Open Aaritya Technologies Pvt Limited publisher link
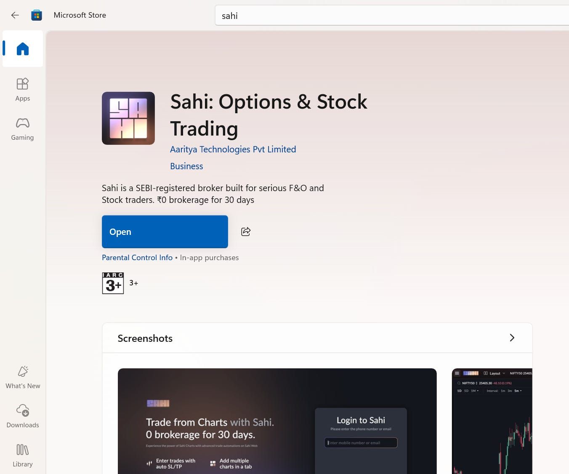 [233, 149]
